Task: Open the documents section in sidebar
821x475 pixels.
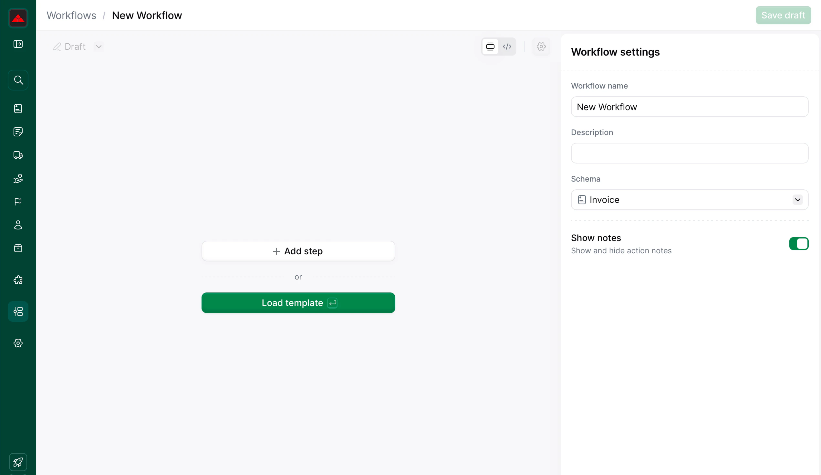Action: (18, 109)
